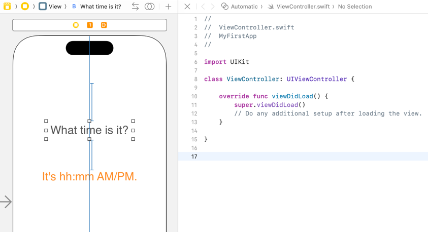Image resolution: width=428 pixels, height=232 pixels.
Task: Click the storyboard file icon in jump bar
Action: pos(7,7)
